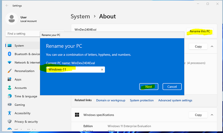Select the Bluetooth icon in sidebar

point(9,54)
